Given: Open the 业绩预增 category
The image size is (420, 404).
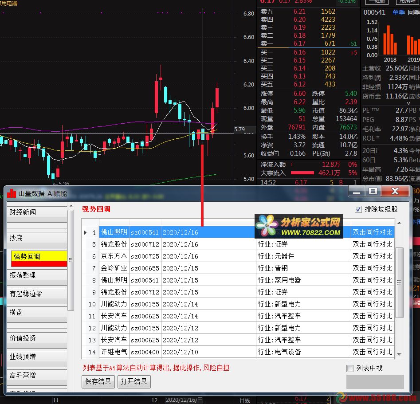Looking at the screenshot, I should pyautogui.click(x=37, y=358).
